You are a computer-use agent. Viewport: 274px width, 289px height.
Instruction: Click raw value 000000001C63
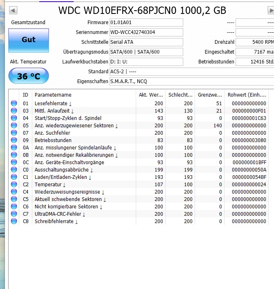pos(249,118)
